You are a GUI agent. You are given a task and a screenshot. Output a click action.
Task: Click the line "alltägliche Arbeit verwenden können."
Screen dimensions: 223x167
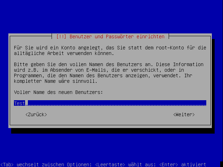click(x=64, y=53)
